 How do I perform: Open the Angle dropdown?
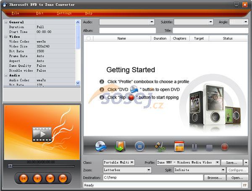(246, 22)
